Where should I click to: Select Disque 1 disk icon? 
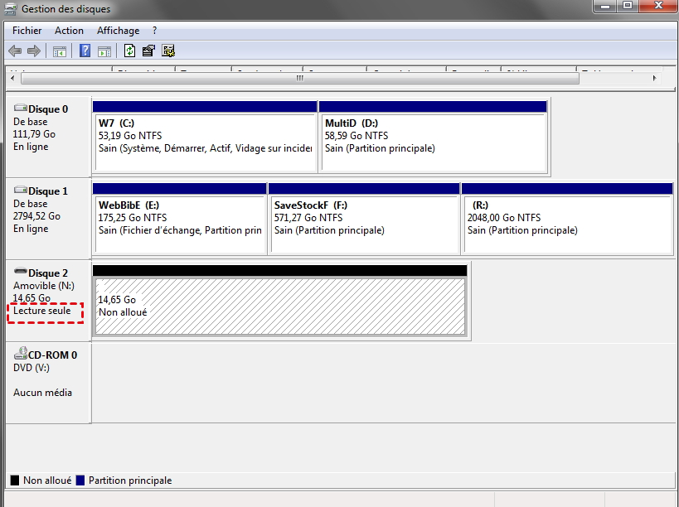pyautogui.click(x=21, y=190)
